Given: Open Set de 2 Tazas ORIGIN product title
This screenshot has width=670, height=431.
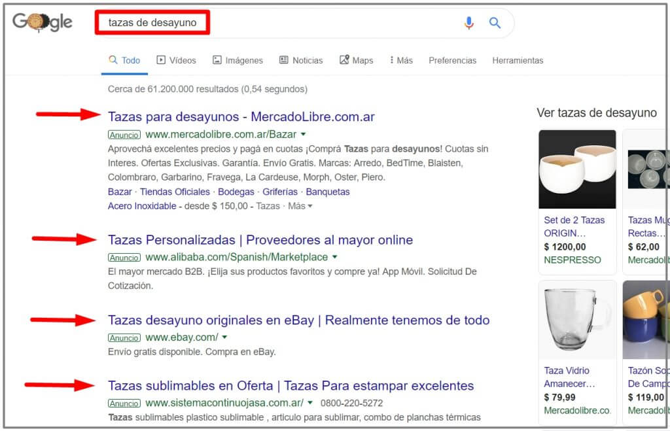Looking at the screenshot, I should tap(574, 226).
